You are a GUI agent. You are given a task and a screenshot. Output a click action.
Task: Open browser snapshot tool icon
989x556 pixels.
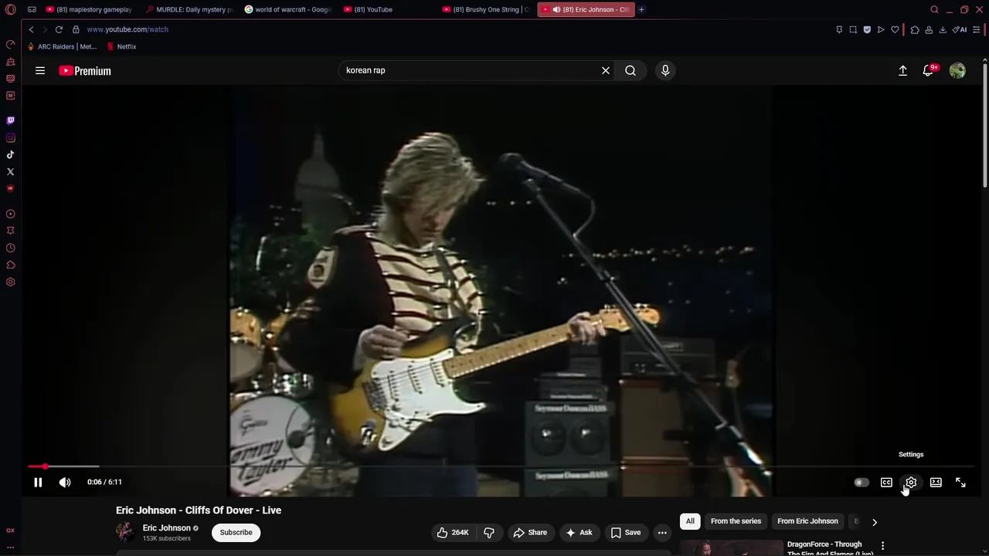pos(853,29)
